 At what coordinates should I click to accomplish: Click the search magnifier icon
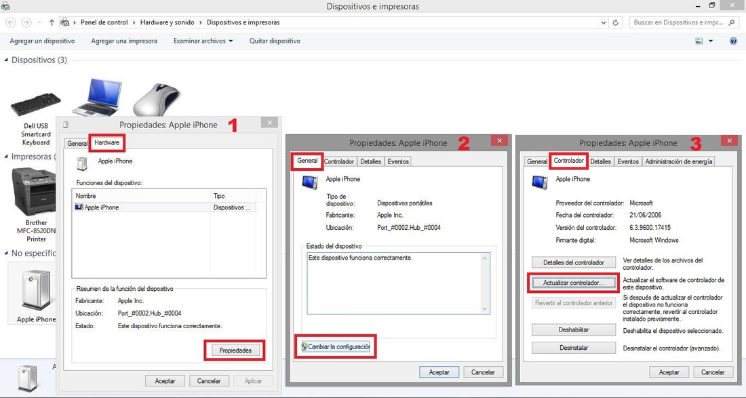[732, 22]
